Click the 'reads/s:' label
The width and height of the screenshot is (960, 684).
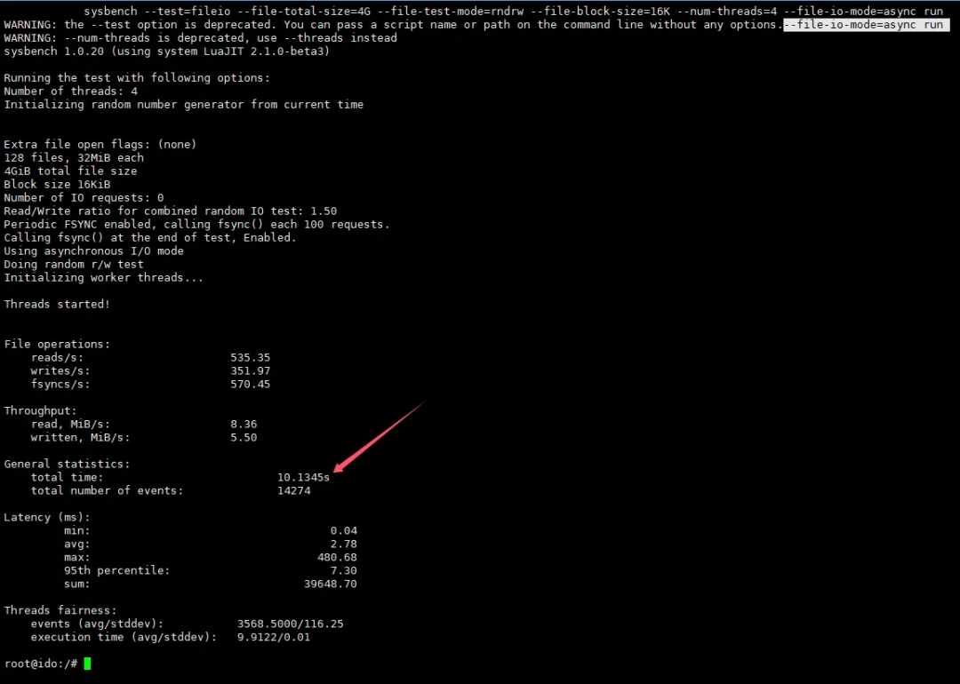[57, 357]
